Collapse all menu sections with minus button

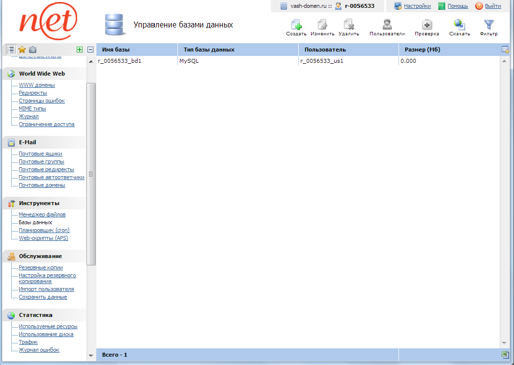[90, 50]
